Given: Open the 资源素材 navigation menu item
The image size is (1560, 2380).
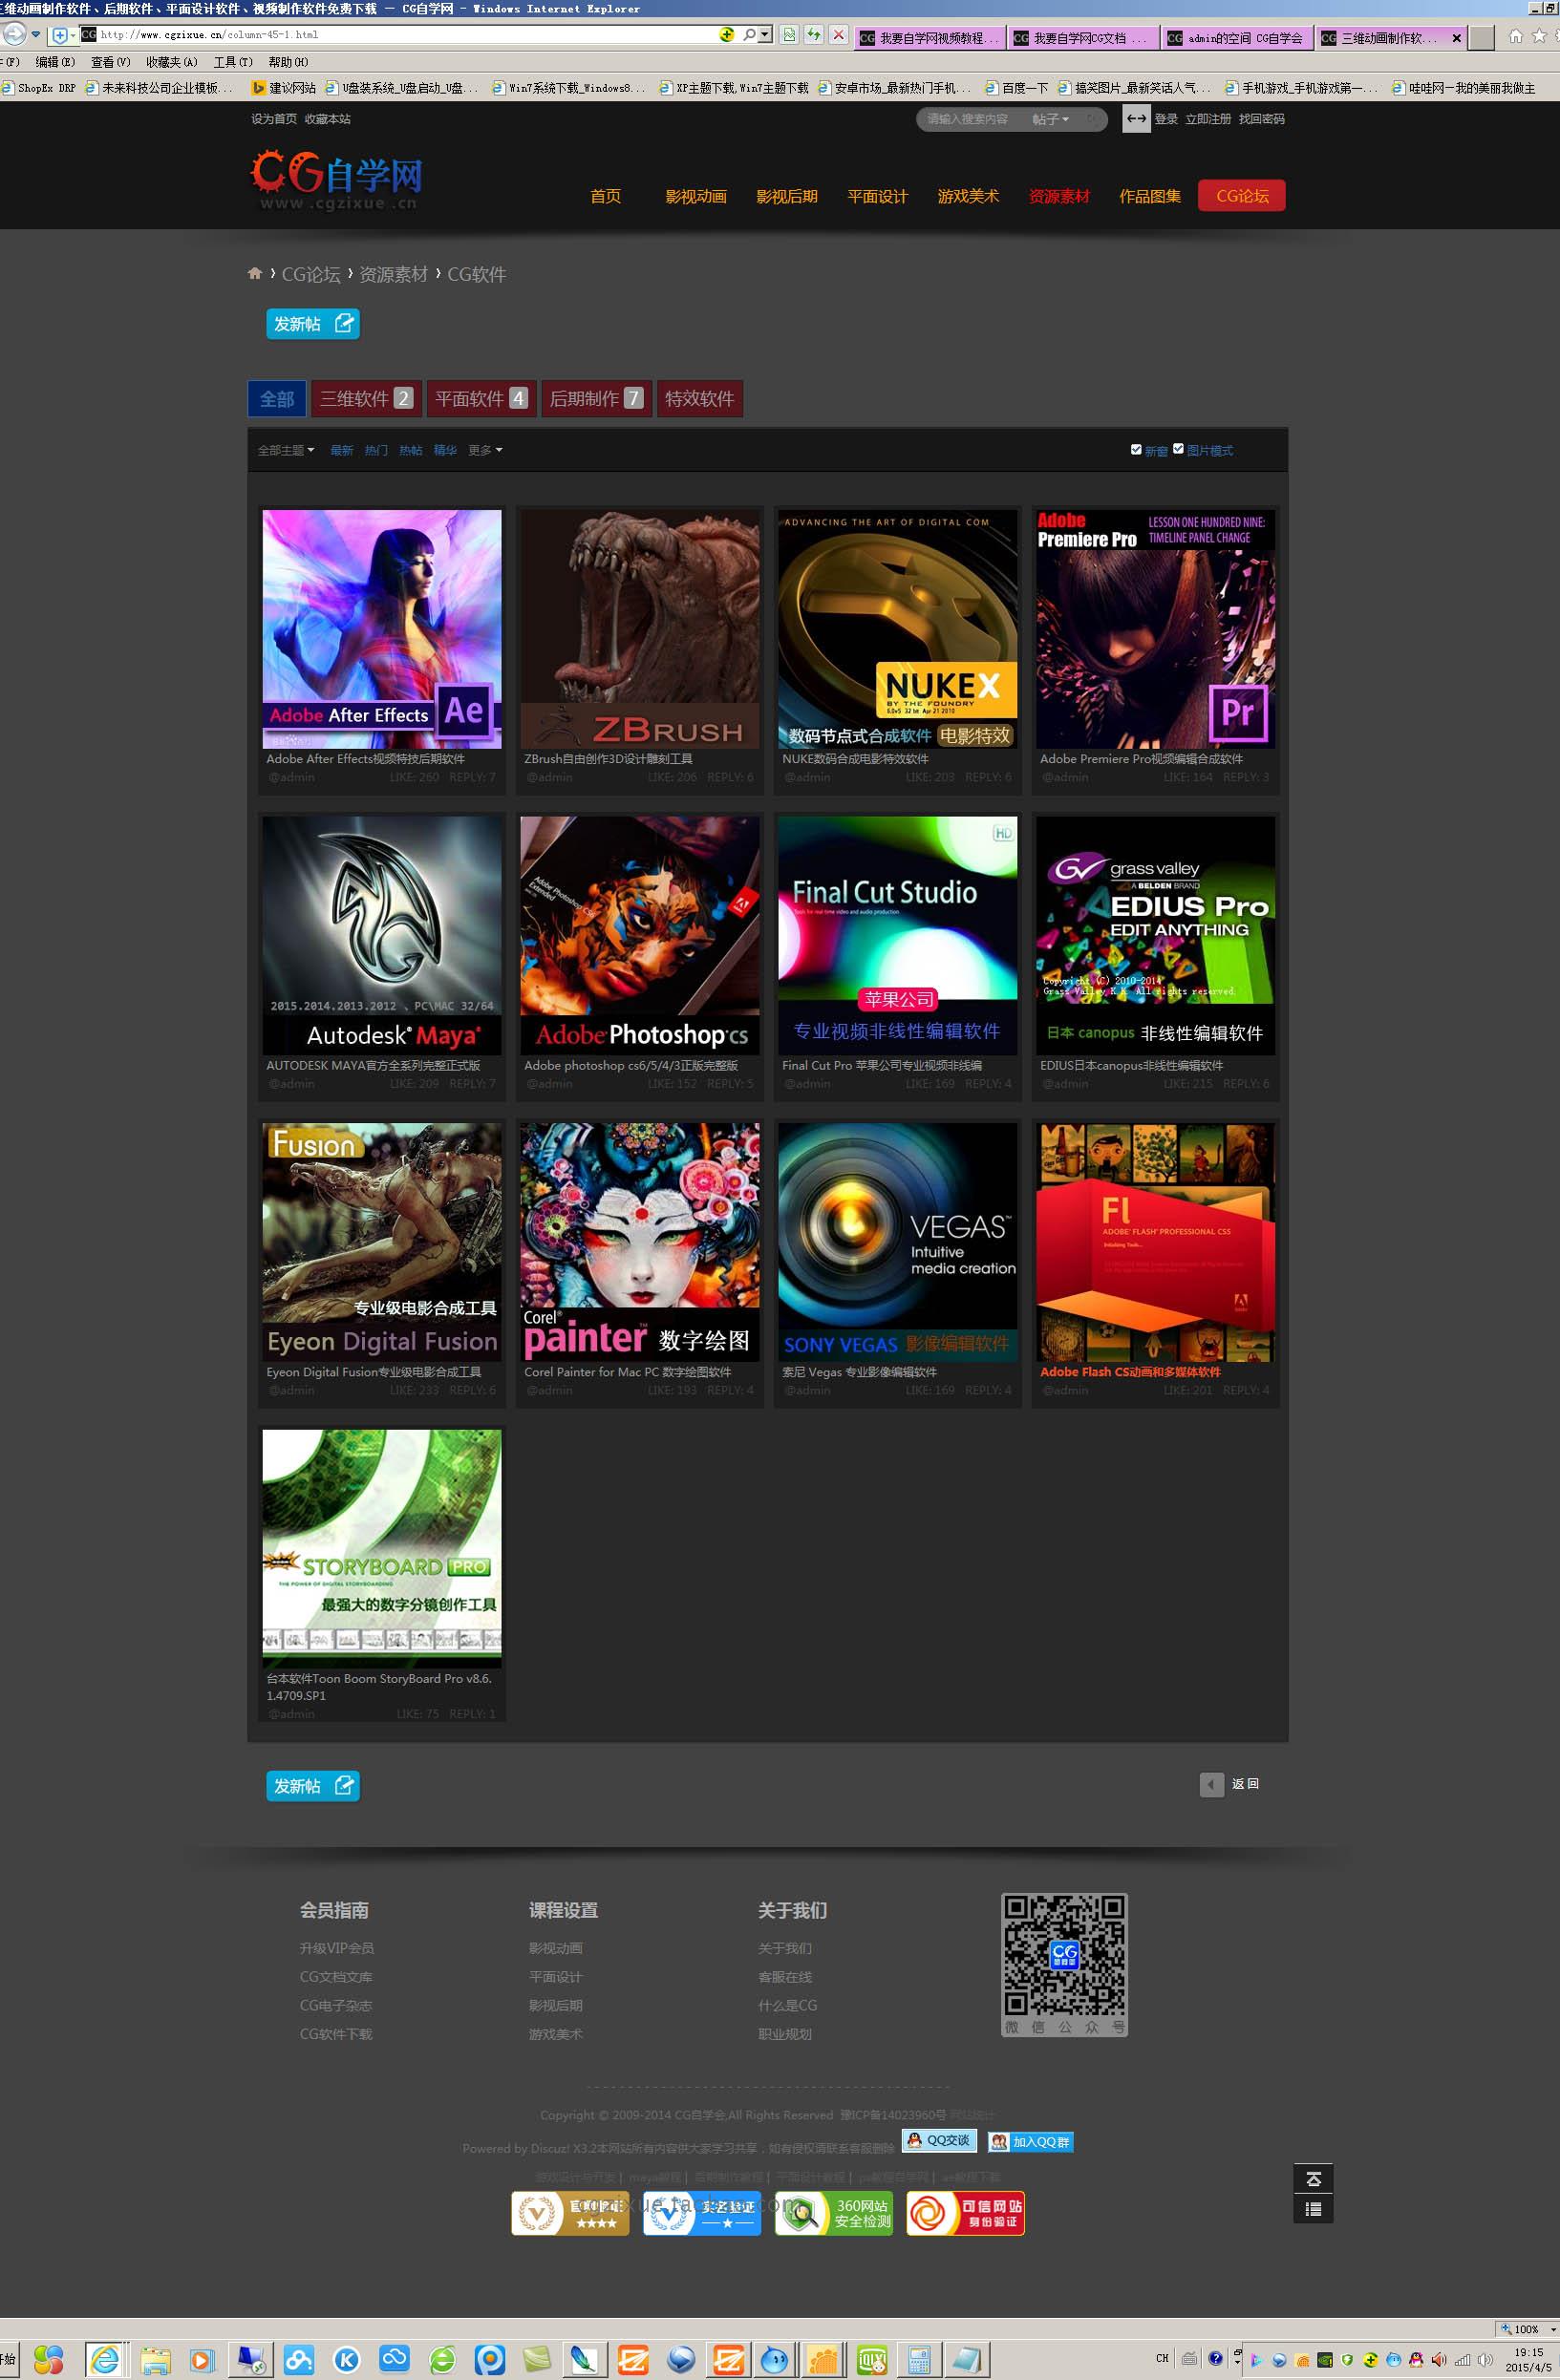Looking at the screenshot, I should coord(1059,196).
